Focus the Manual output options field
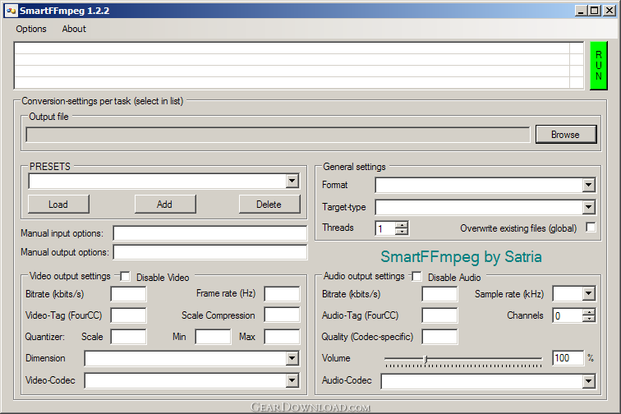The height and width of the screenshot is (414, 621). click(x=210, y=252)
